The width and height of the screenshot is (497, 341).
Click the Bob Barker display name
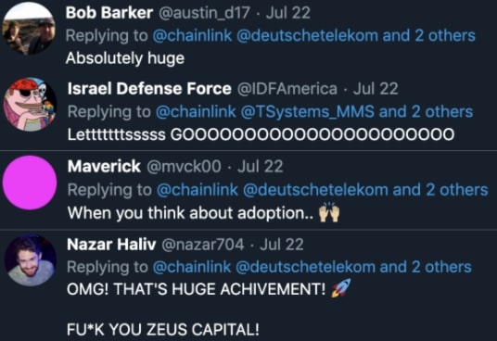point(109,13)
